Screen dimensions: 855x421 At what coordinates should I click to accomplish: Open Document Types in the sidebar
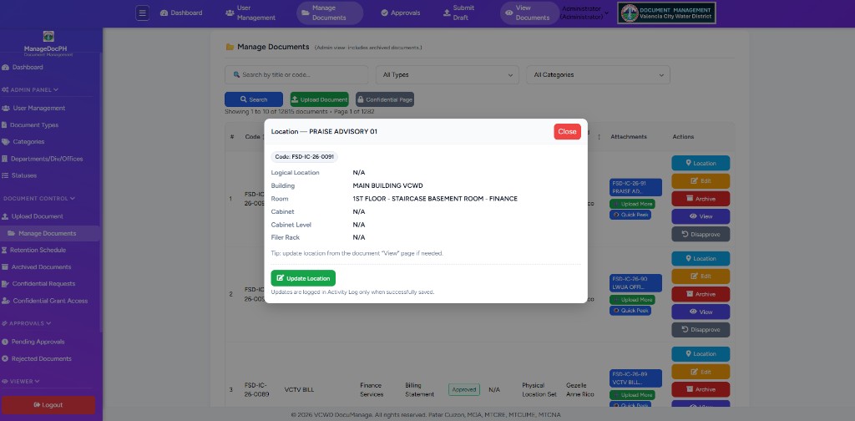click(x=29, y=125)
